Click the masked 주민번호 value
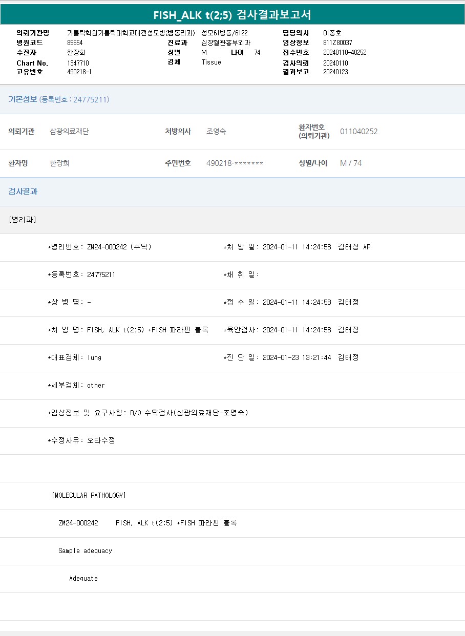Image resolution: width=465 pixels, height=636 pixels. coord(235,163)
